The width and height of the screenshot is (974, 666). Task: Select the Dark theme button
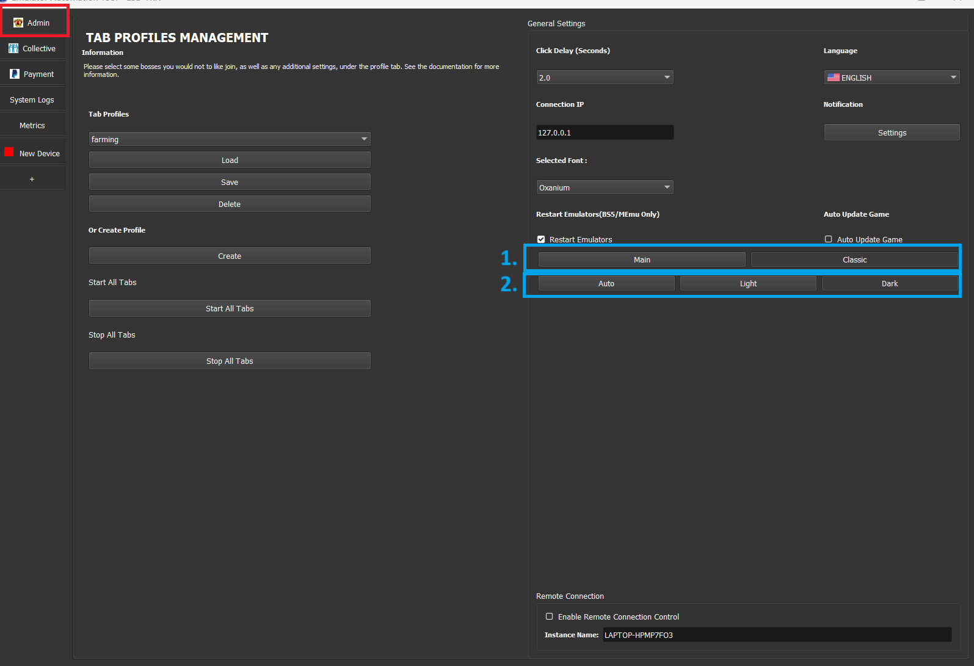point(890,283)
